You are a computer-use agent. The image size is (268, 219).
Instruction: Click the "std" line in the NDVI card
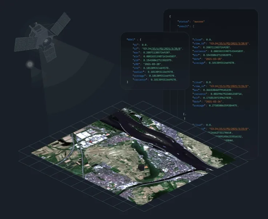click(x=151, y=68)
